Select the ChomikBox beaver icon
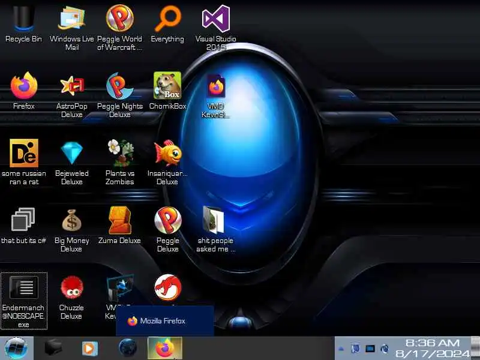This screenshot has width=480, height=360. pos(167,85)
